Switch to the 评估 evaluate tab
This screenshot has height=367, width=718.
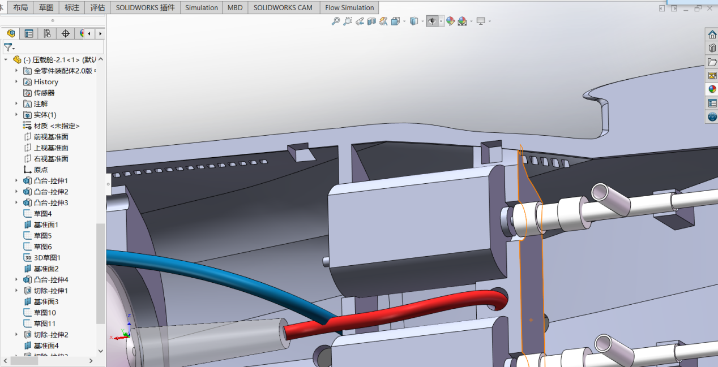tap(97, 7)
